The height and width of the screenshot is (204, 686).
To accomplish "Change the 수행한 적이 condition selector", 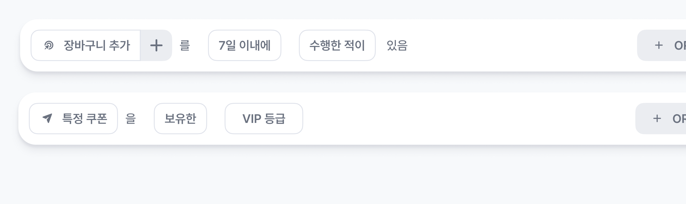I will 337,45.
